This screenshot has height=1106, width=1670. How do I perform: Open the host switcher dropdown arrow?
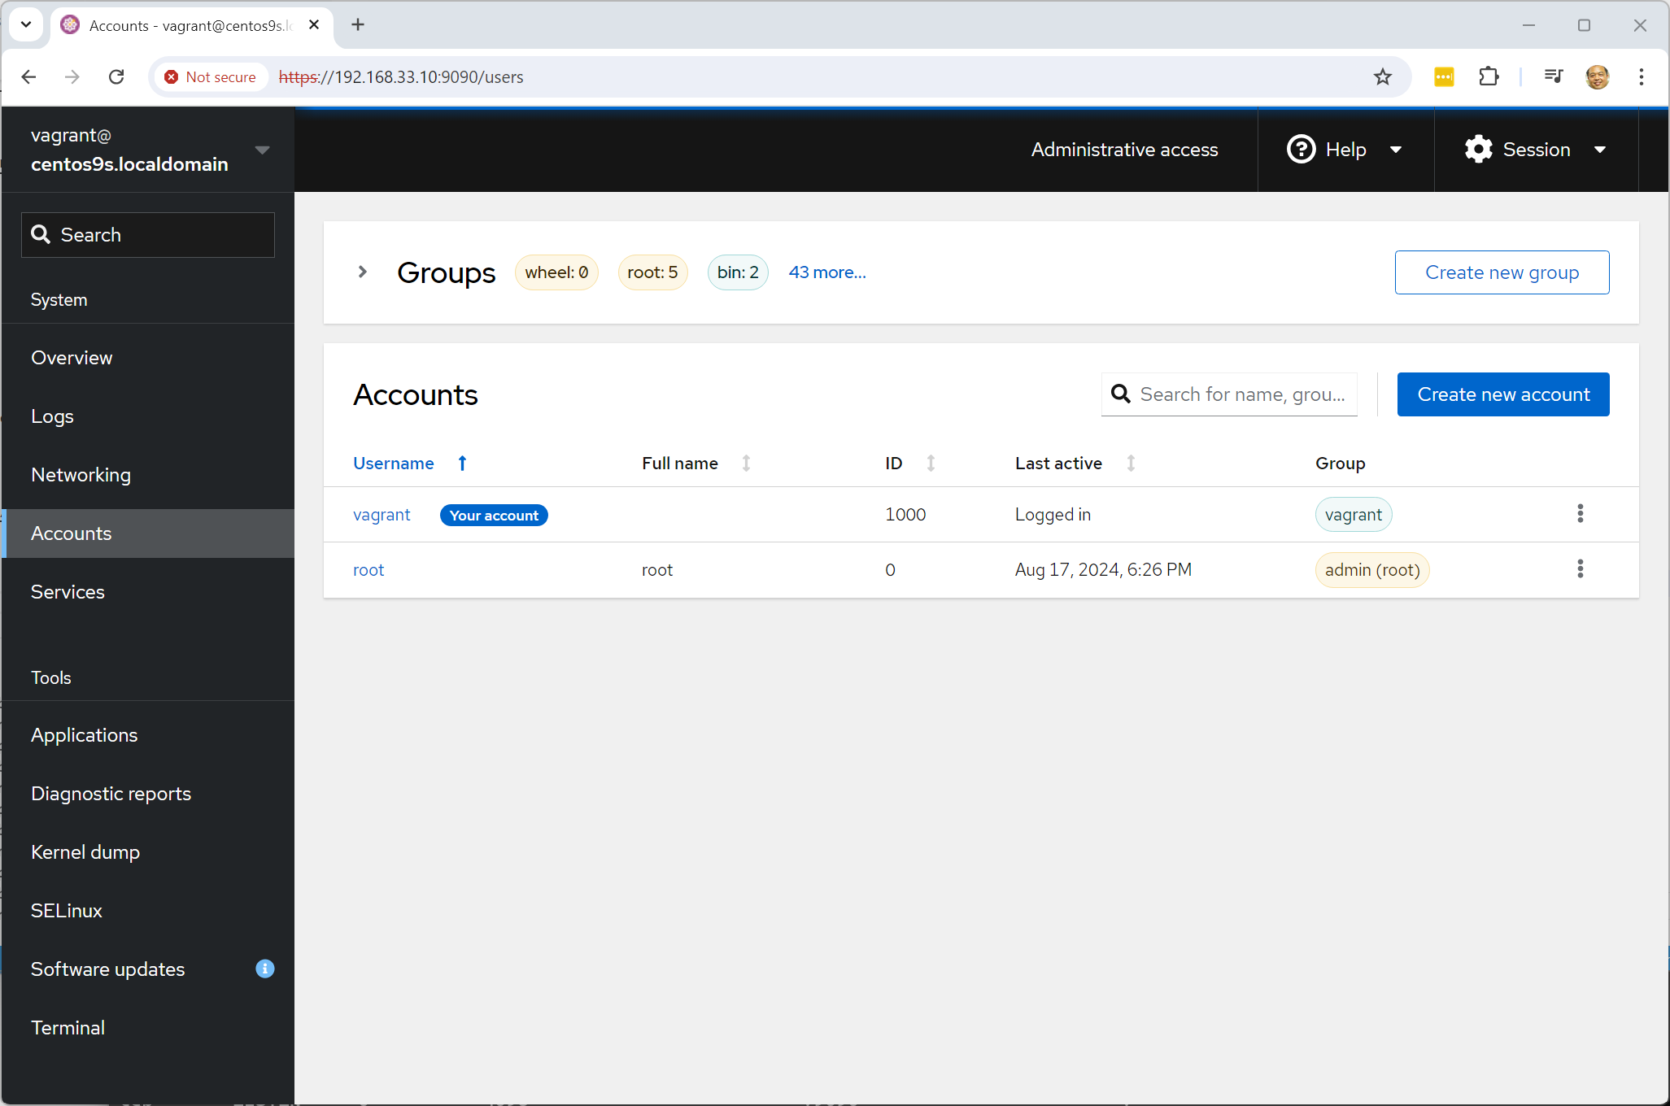tap(262, 150)
